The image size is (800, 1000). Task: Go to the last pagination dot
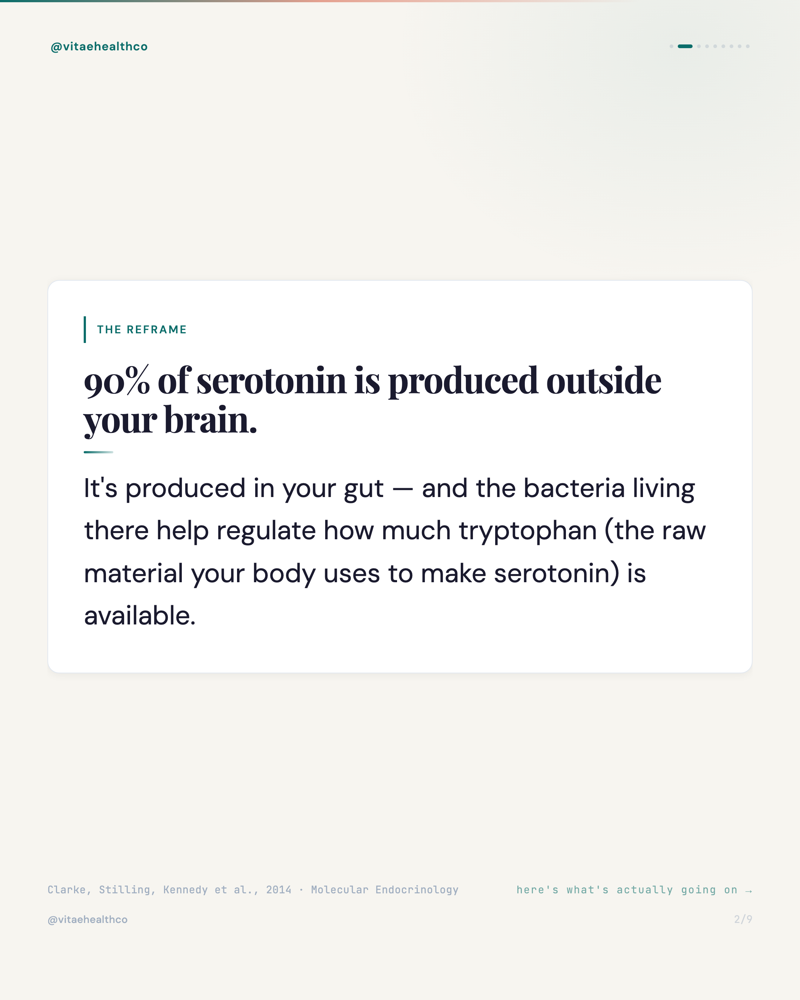748,46
